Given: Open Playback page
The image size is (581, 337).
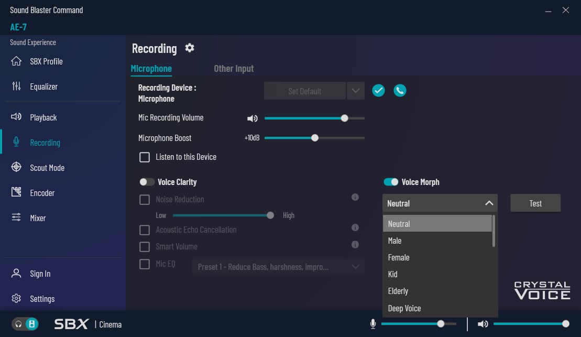Looking at the screenshot, I should (43, 117).
